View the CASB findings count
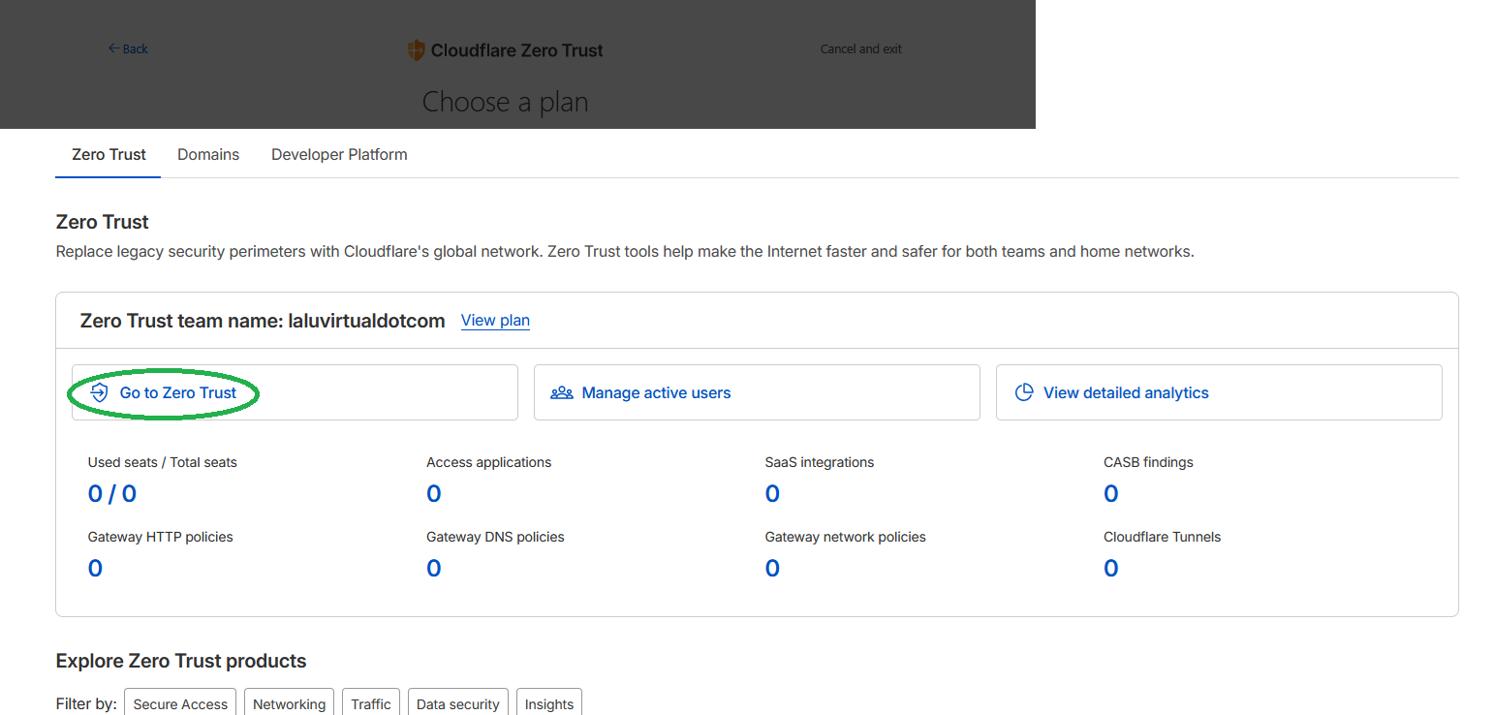 1110,494
